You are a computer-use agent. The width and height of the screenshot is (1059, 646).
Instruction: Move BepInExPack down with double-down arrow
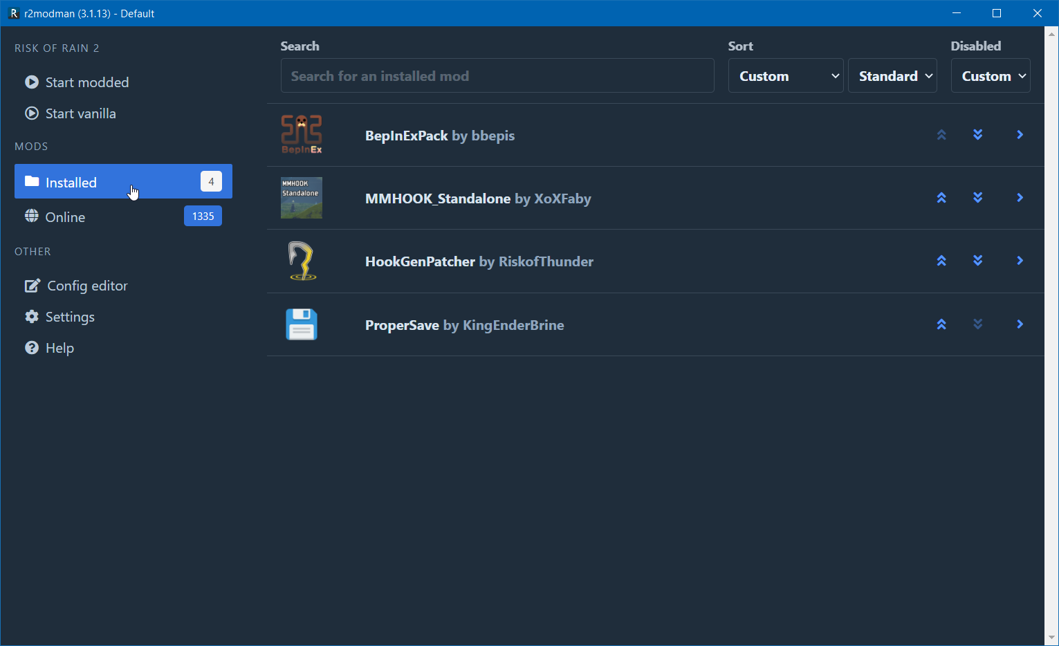click(978, 135)
